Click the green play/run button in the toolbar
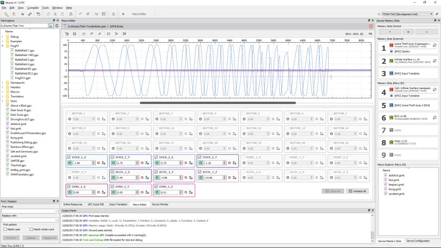The image size is (441, 248). tap(124, 14)
